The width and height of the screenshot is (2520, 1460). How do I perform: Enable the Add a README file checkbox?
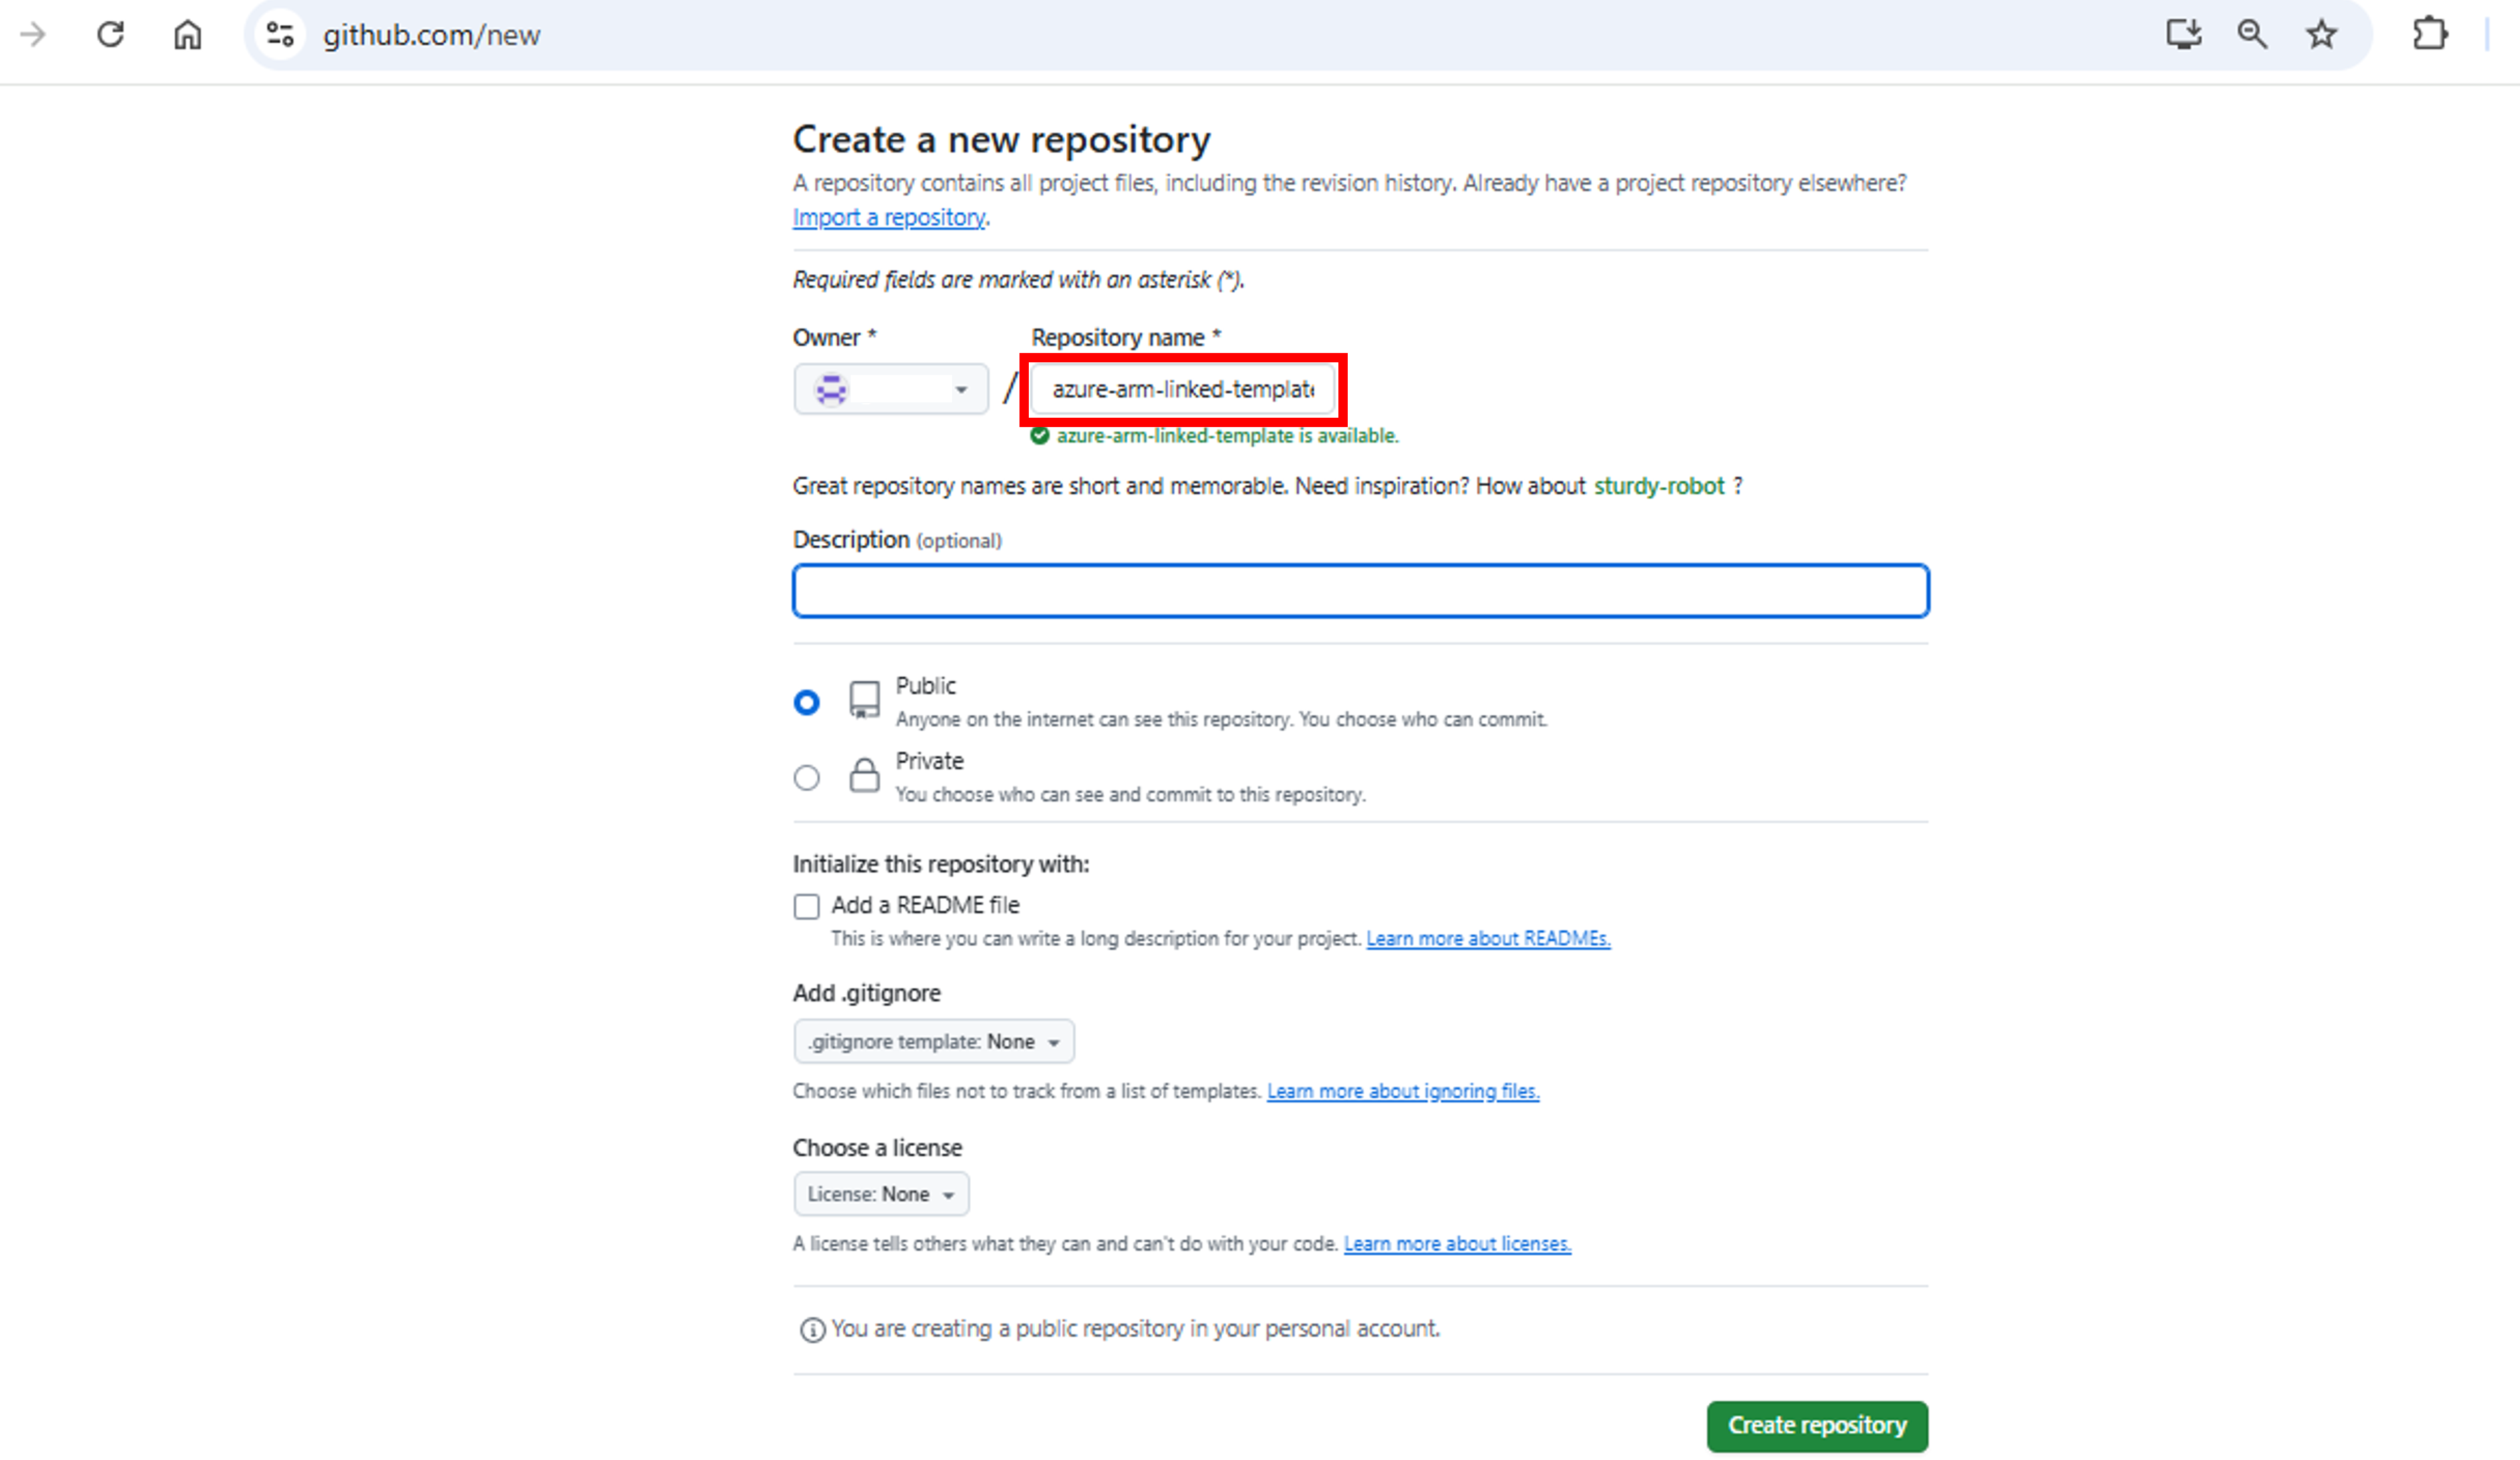[x=806, y=906]
